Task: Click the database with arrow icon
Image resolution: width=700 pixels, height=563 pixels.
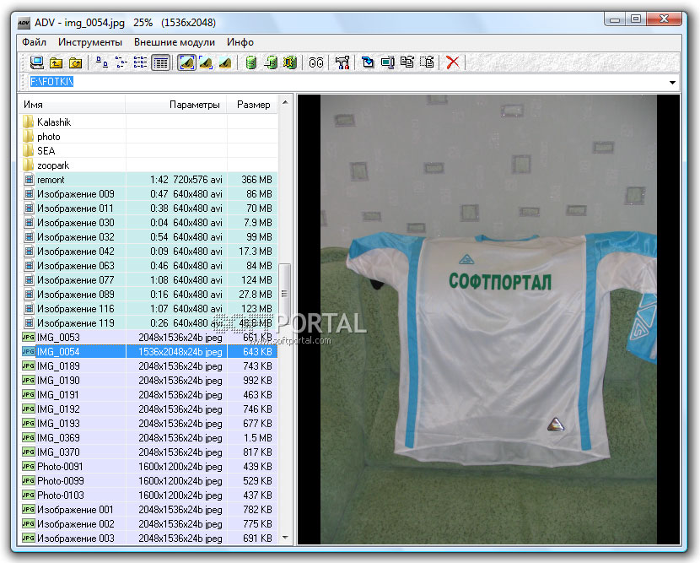Action: pyautogui.click(x=271, y=62)
